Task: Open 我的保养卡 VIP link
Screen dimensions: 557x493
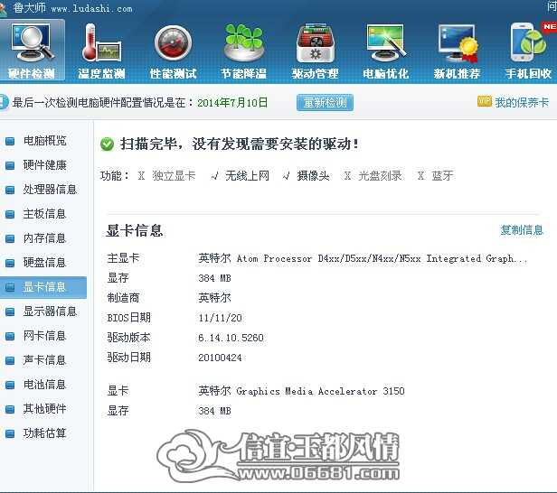Action: 522,103
